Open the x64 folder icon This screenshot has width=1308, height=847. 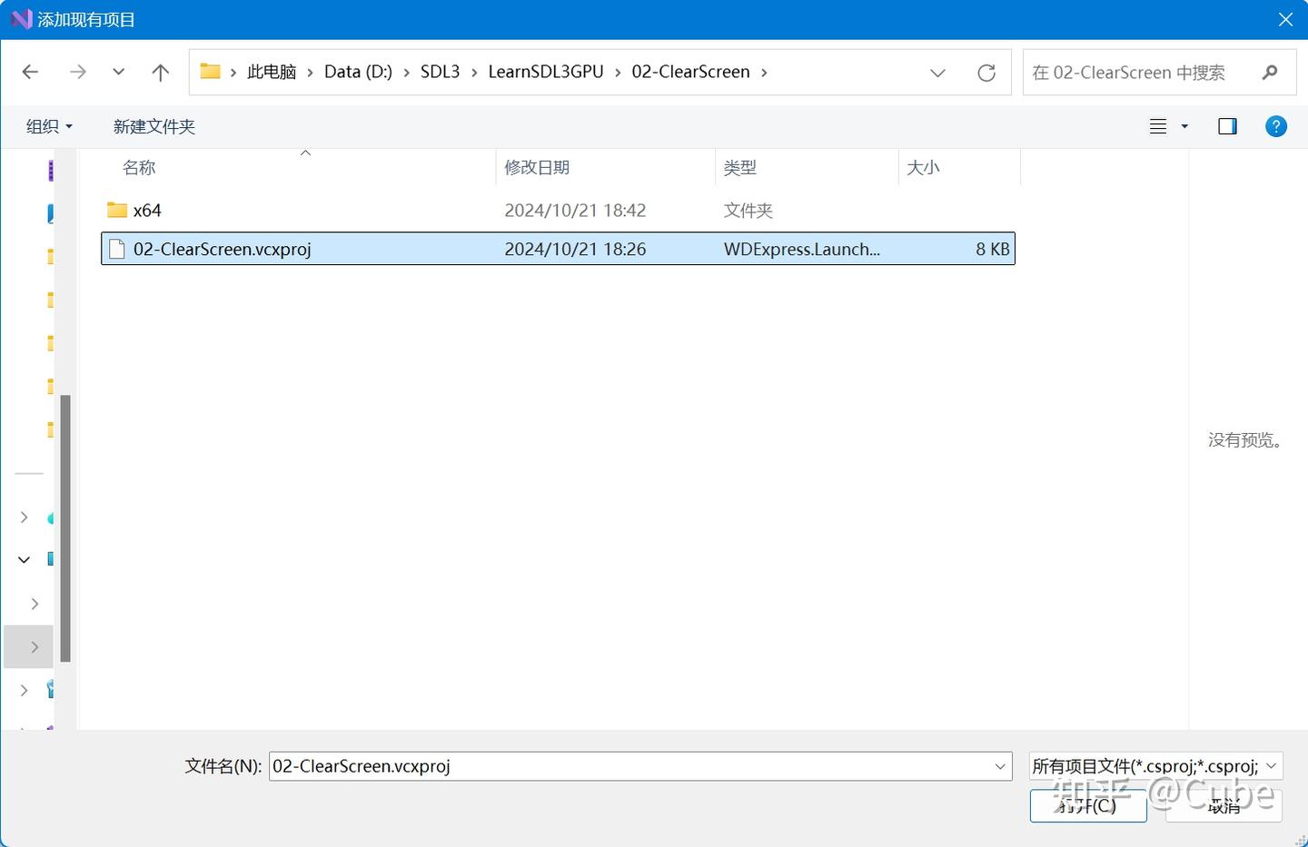tap(116, 210)
